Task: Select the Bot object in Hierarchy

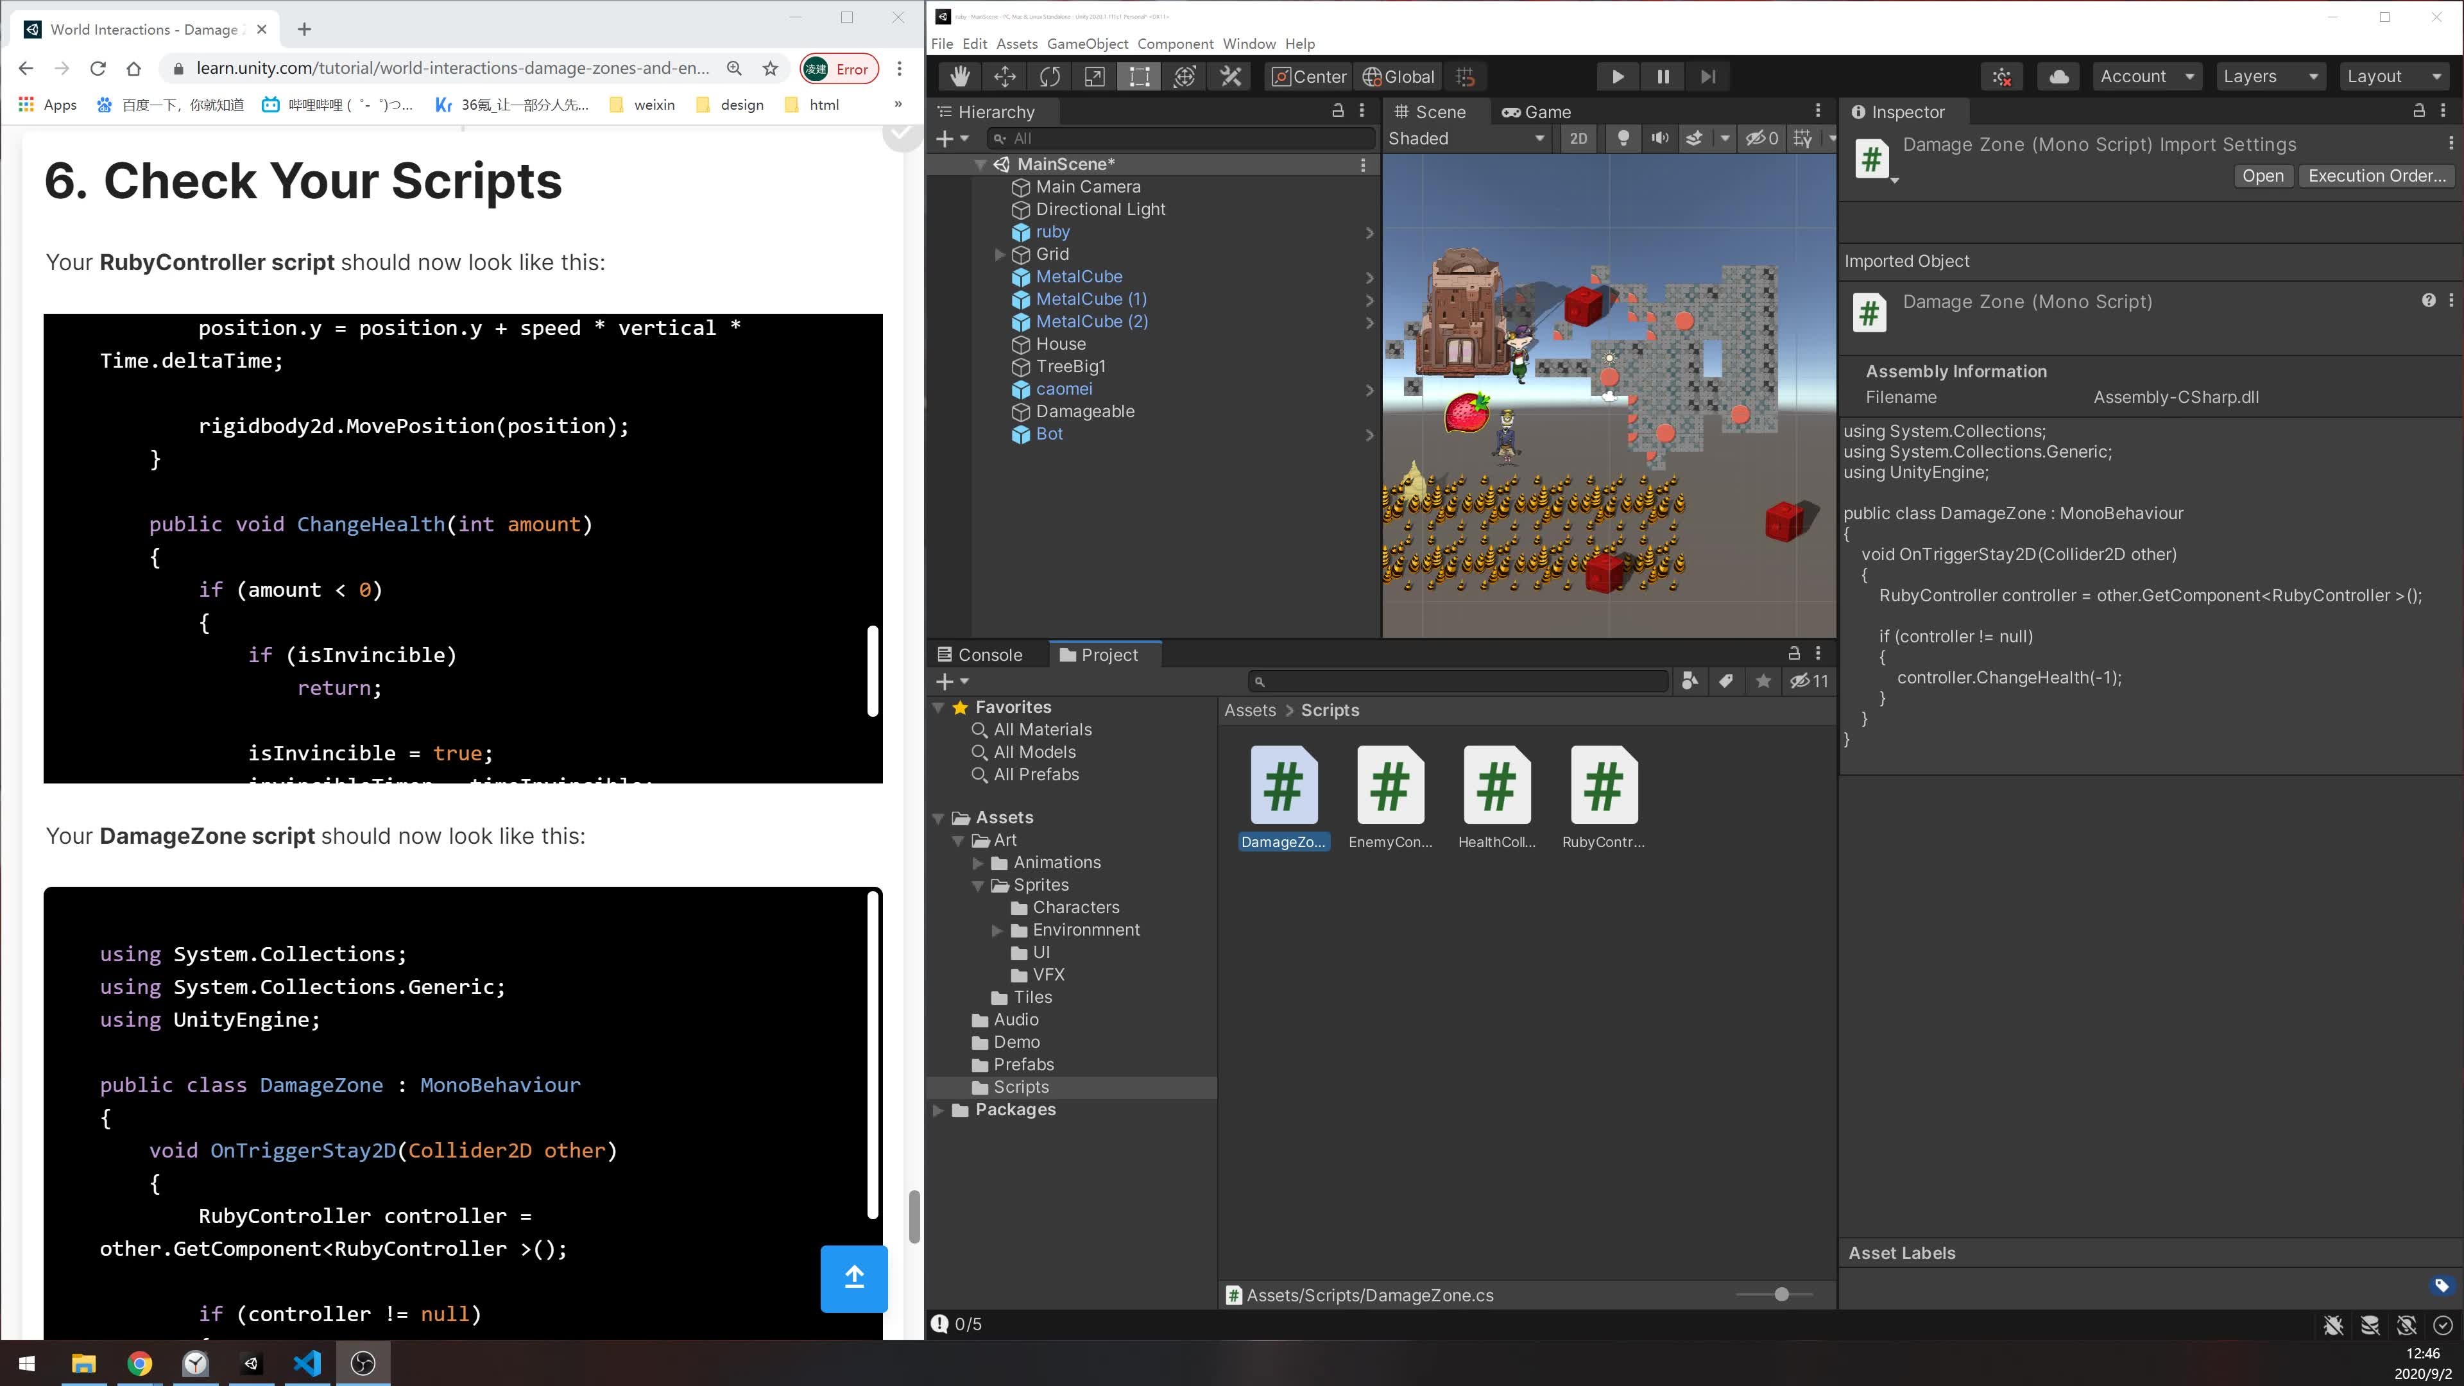Action: tap(1048, 434)
